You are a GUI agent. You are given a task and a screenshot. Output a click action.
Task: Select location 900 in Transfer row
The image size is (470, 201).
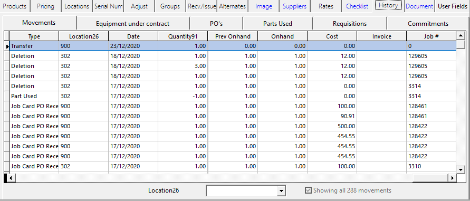(84, 46)
